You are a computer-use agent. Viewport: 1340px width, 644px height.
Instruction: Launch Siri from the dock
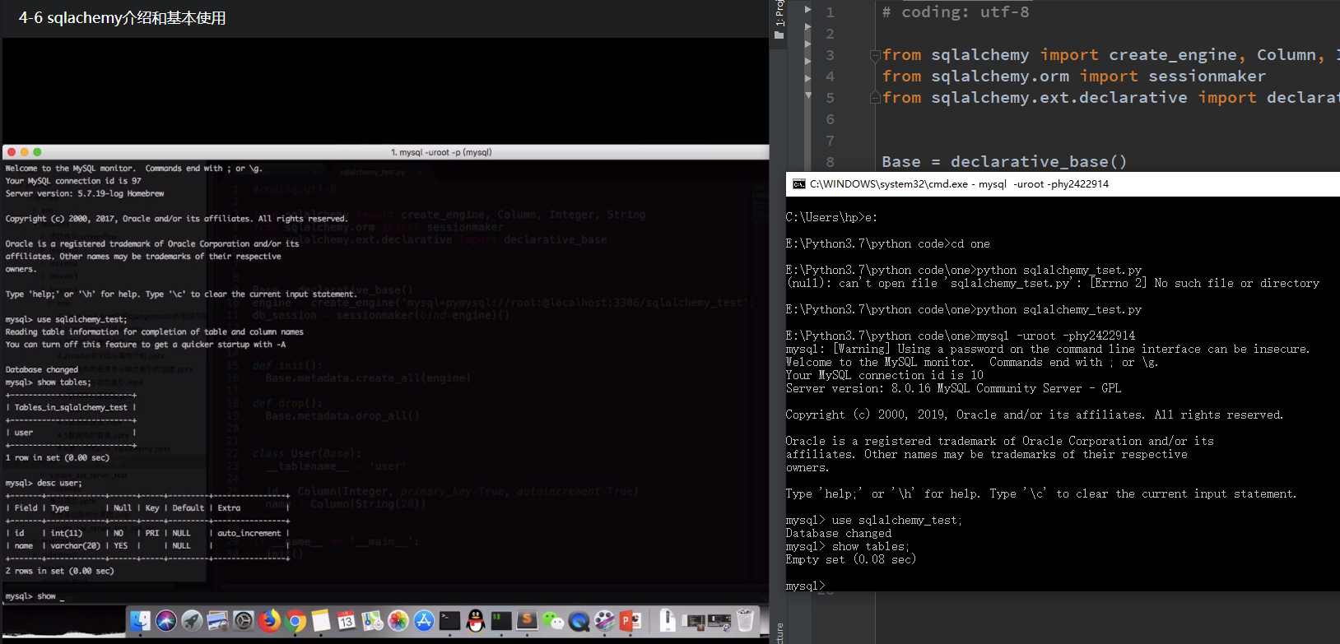(x=166, y=620)
